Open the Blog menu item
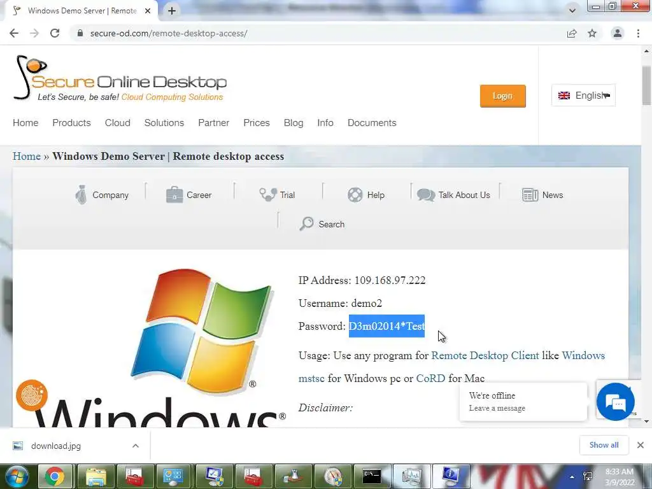The width and height of the screenshot is (652, 489). pos(294,123)
